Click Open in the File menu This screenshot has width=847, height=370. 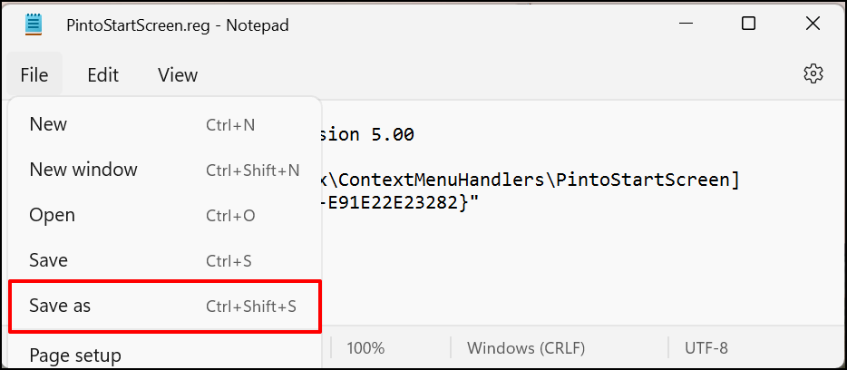[x=53, y=215]
